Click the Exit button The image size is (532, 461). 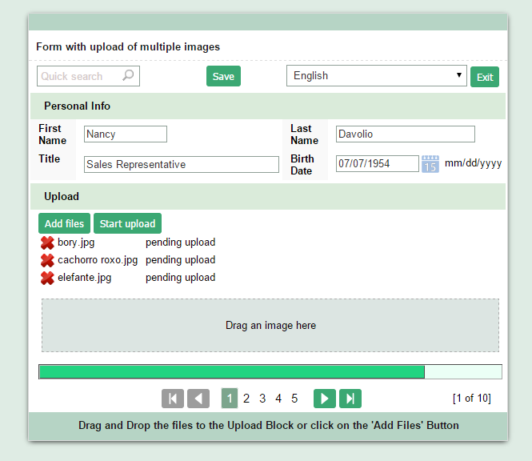click(485, 77)
